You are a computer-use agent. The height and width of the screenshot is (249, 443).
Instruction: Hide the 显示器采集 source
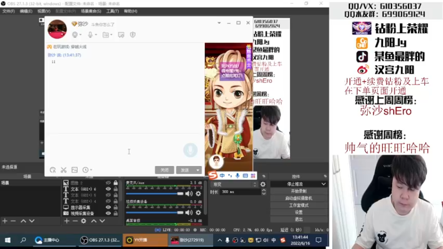click(x=108, y=207)
